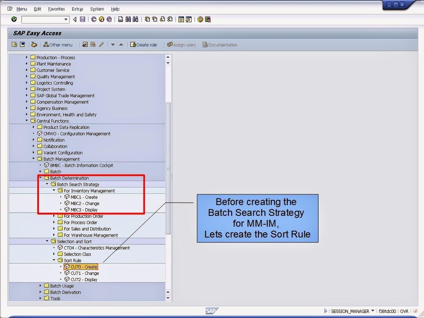Screen dimensions: 424x318
Task: Click the red Cancel icon
Action: (109, 19)
